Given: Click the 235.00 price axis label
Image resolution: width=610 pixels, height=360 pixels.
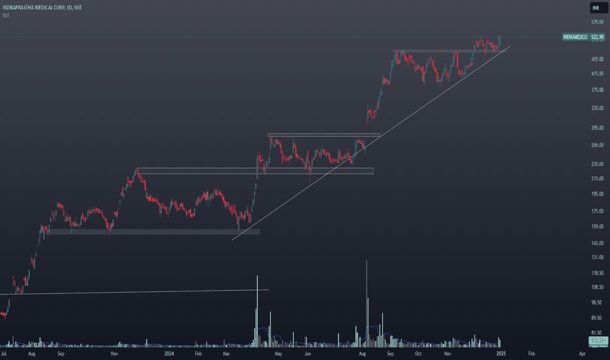Looking at the screenshot, I should (x=597, y=164).
